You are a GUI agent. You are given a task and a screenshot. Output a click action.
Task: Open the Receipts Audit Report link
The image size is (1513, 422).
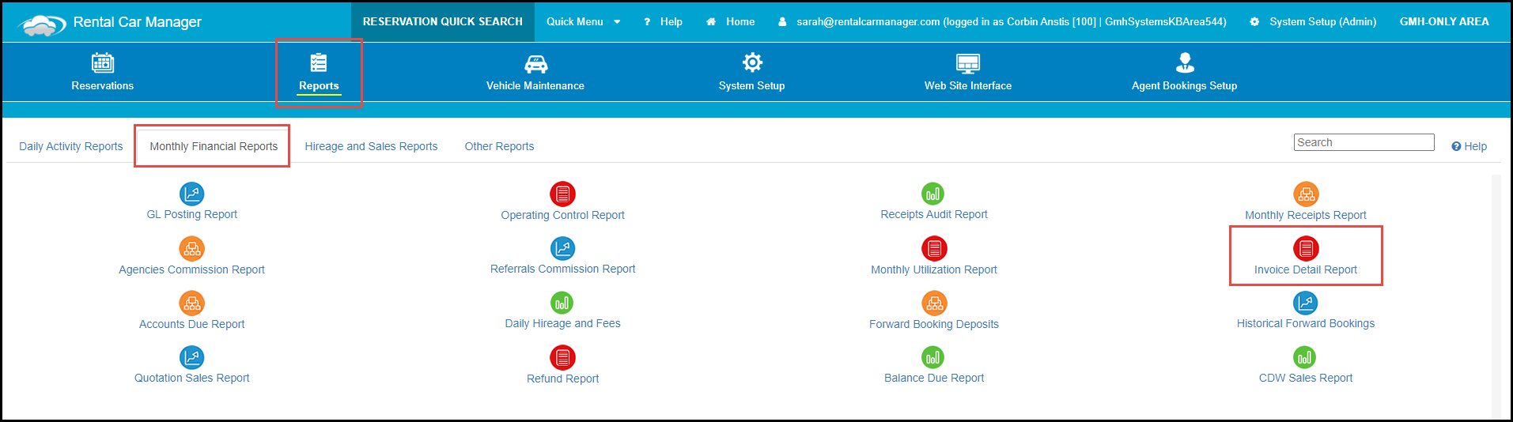(x=934, y=214)
